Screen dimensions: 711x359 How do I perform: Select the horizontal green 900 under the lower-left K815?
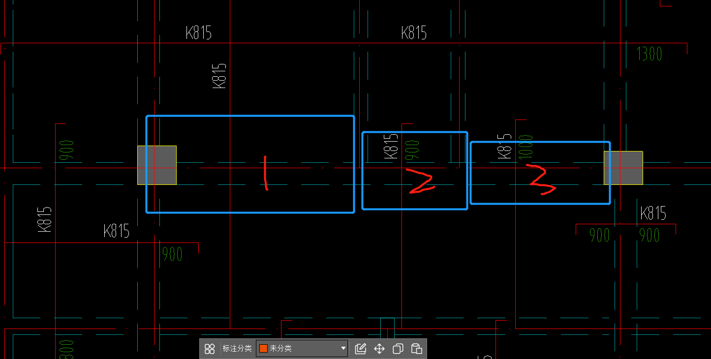(x=173, y=254)
